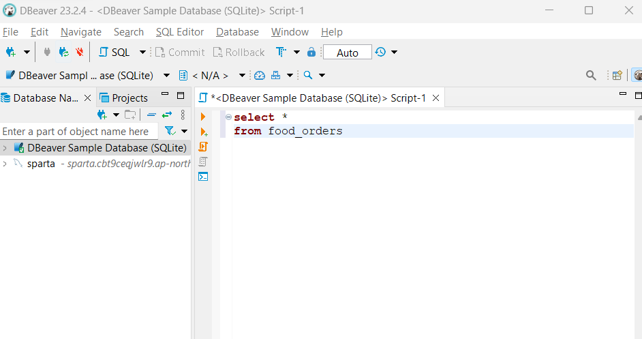Viewport: 642px width, 339px height.
Task: Open the Search menu
Action: click(129, 32)
